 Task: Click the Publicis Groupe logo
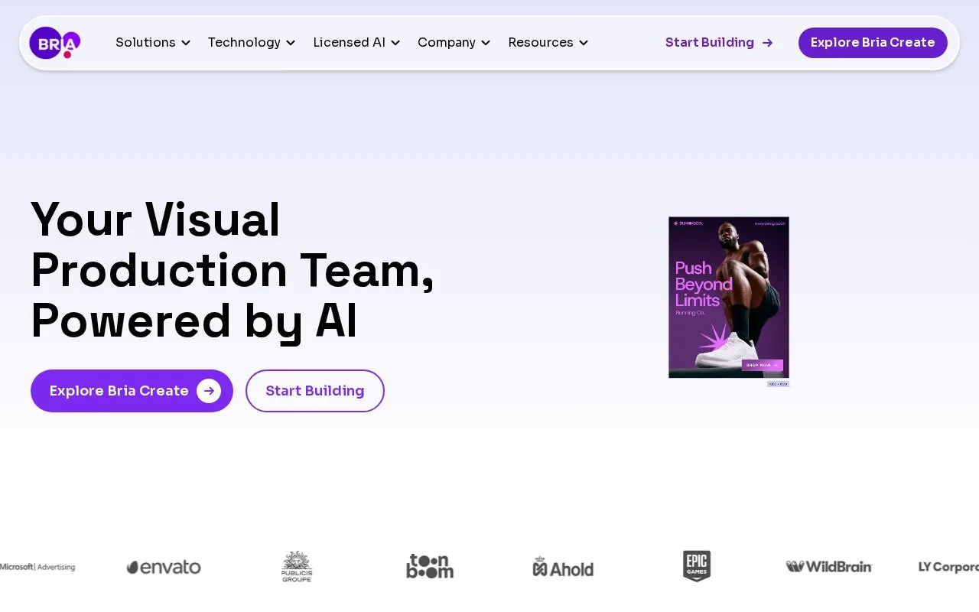click(x=297, y=566)
